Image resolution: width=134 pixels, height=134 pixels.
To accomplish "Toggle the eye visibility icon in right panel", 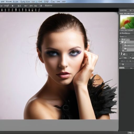I will click(x=124, y=54).
